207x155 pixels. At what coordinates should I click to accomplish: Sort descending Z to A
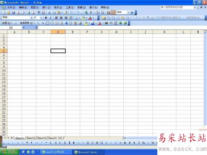coord(103,13)
